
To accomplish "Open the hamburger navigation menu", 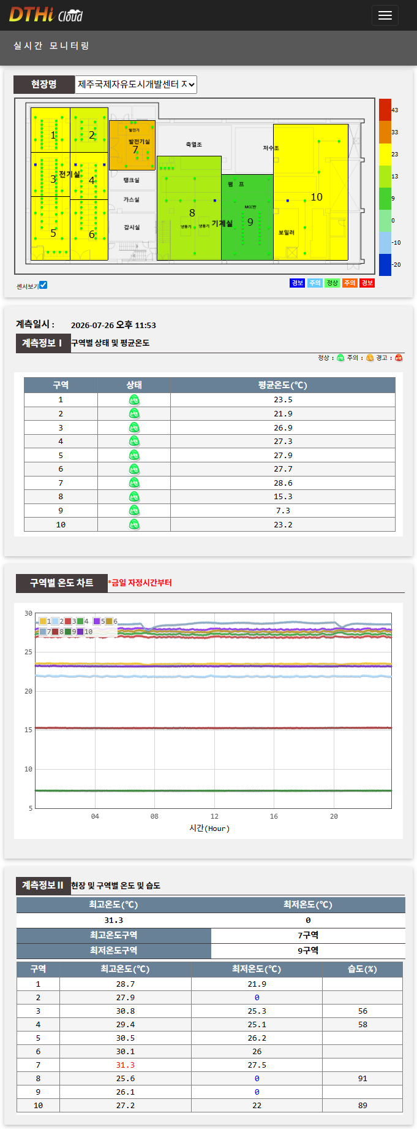I will pyautogui.click(x=385, y=15).
